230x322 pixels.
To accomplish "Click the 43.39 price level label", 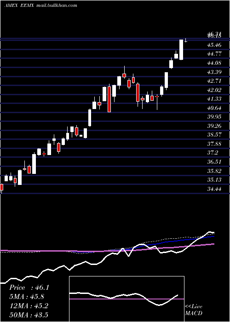I will click(x=214, y=72).
